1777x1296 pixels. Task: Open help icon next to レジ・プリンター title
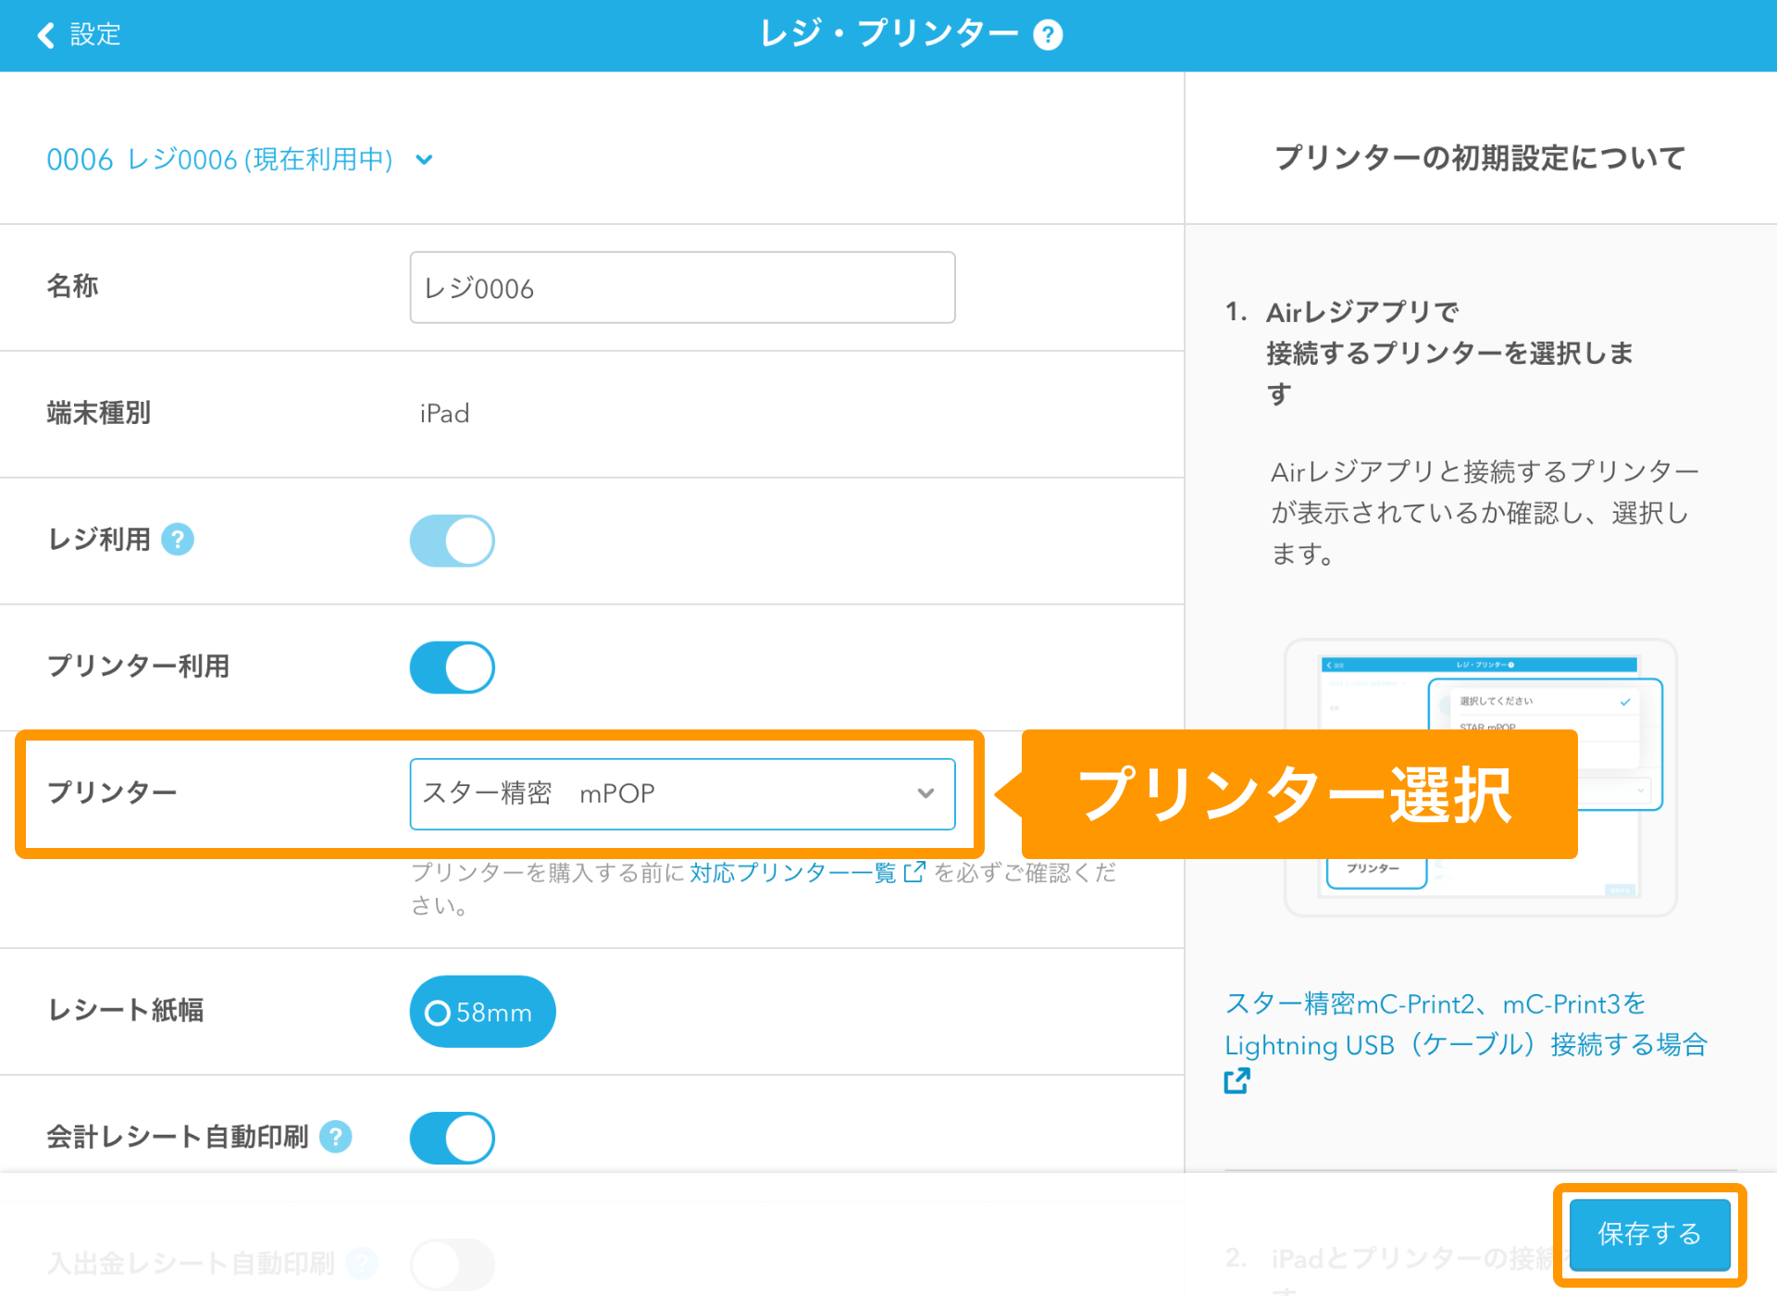point(1048,35)
